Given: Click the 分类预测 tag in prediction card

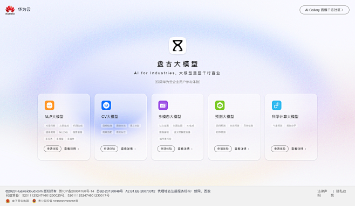Looking at the screenshot, I should [235, 126].
